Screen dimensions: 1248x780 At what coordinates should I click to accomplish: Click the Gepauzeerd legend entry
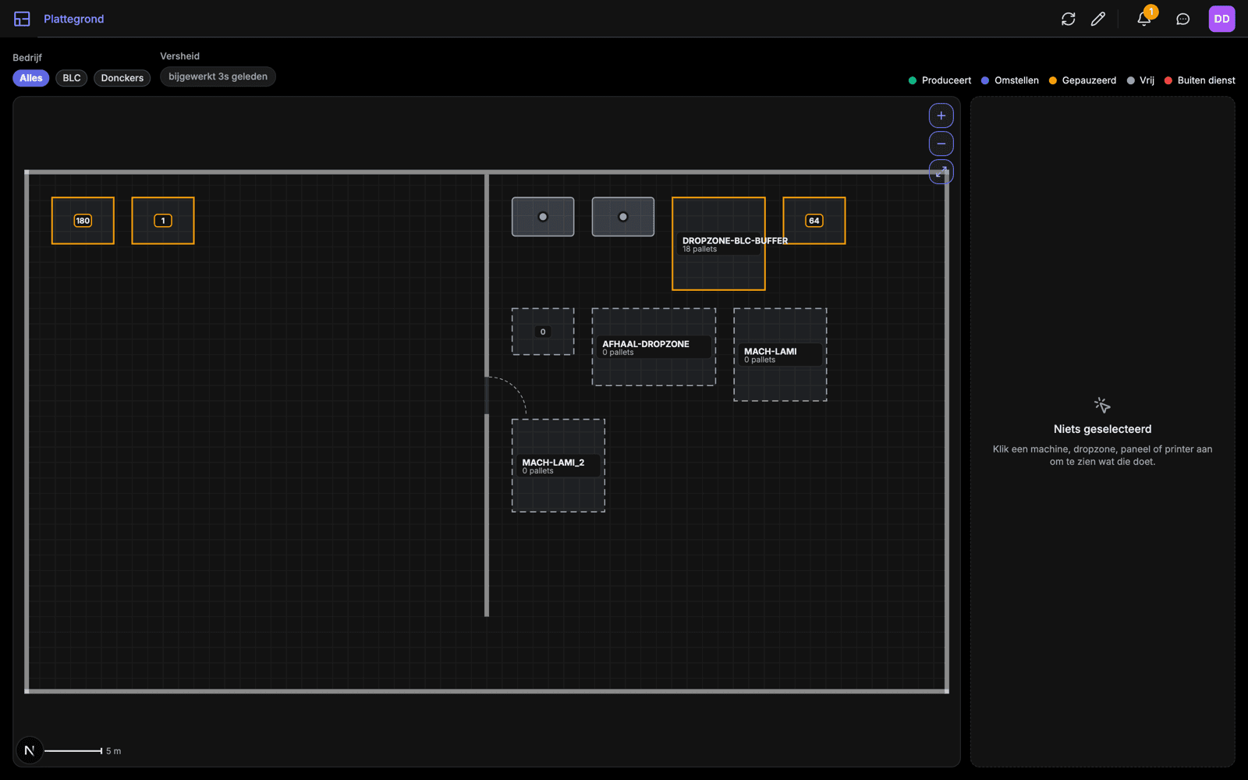pyautogui.click(x=1083, y=80)
